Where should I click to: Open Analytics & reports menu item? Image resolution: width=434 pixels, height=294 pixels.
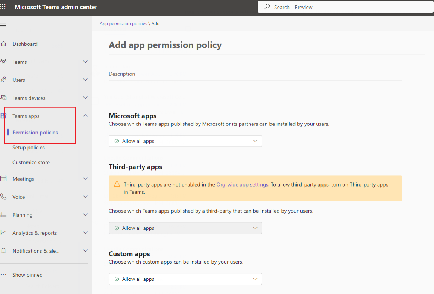35,233
